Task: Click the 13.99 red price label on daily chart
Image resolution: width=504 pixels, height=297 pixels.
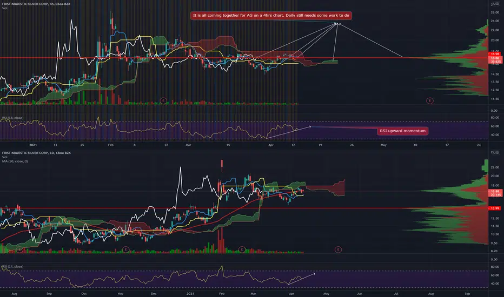Action: (x=495, y=208)
